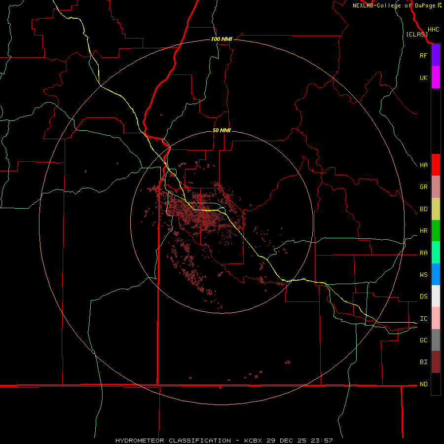Click the ND black legend swatch
Image resolution: width=444 pixels, height=444 pixels.
[x=436, y=384]
